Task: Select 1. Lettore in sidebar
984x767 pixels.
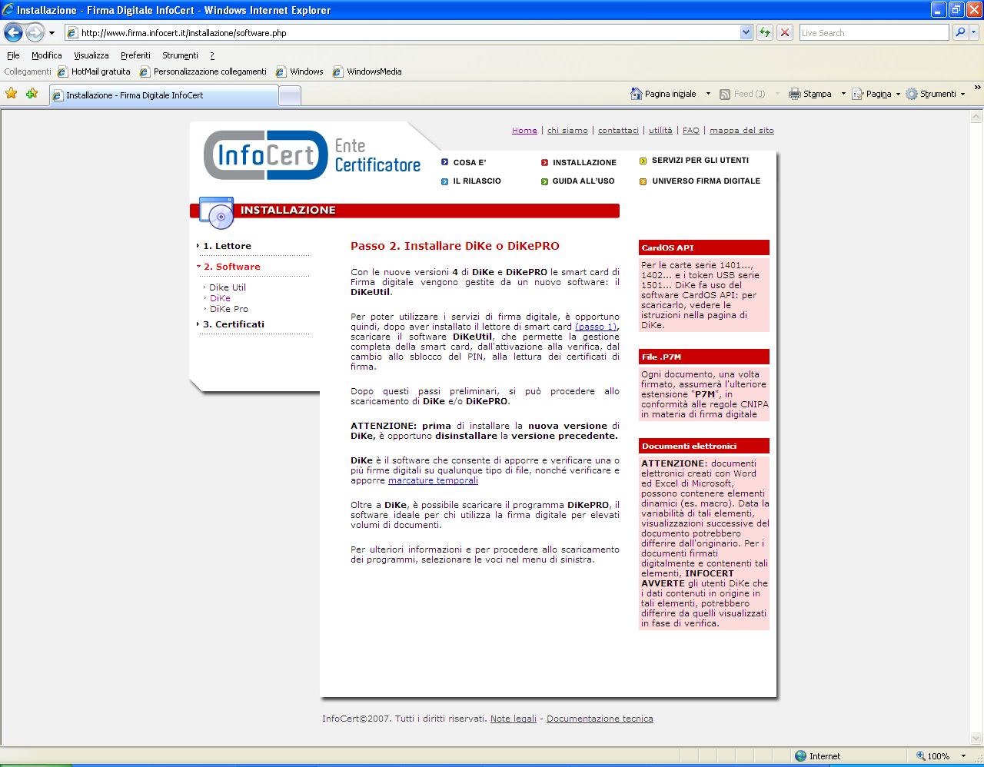Action: 227,246
